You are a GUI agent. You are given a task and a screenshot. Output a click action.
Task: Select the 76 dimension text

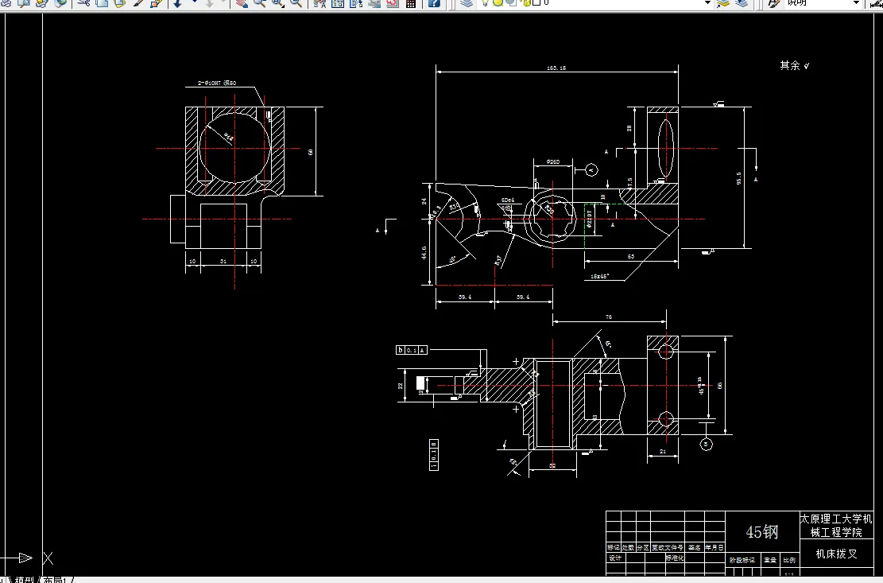coord(608,317)
